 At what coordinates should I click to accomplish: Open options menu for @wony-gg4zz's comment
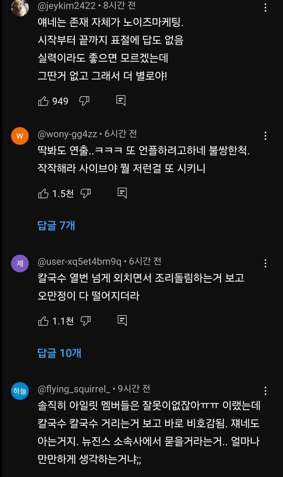click(265, 136)
